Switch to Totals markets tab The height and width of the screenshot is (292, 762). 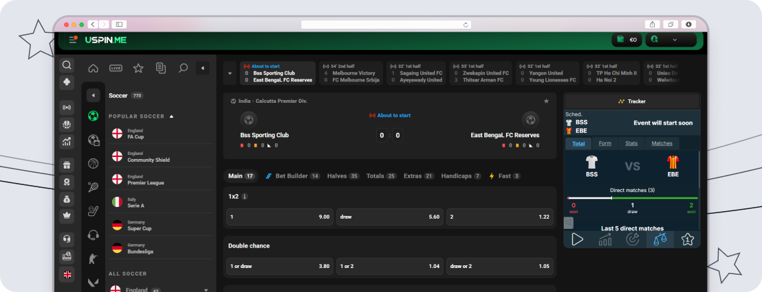point(382,176)
